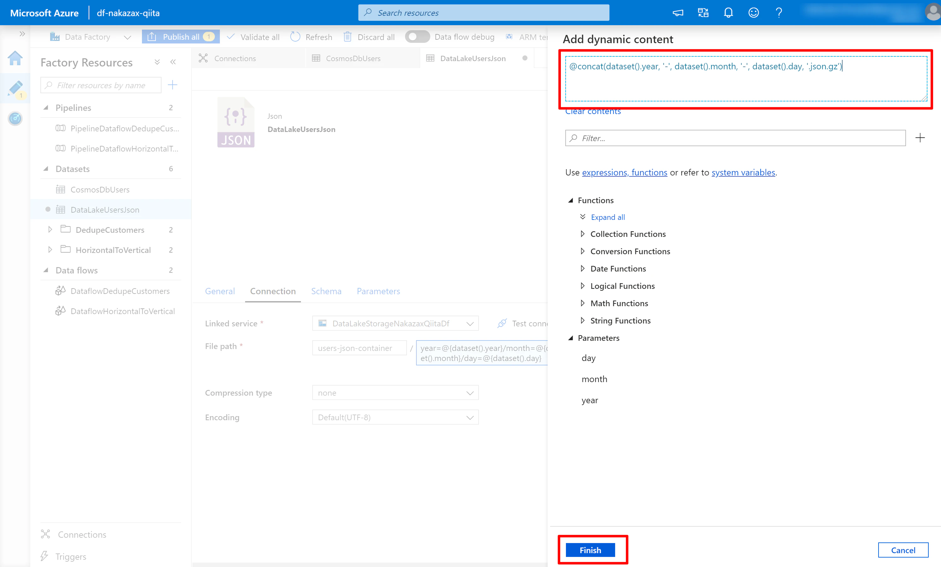This screenshot has height=567, width=941.
Task: Open the system variables link
Action: click(743, 172)
